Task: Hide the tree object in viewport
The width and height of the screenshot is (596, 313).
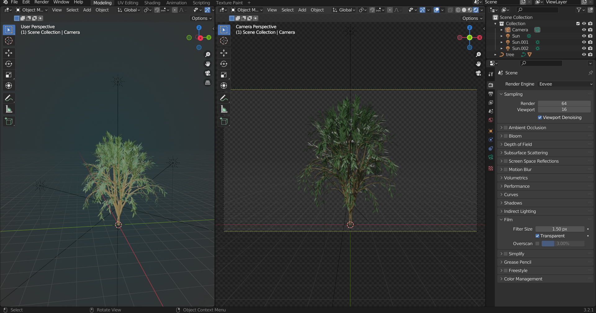Action: click(584, 55)
